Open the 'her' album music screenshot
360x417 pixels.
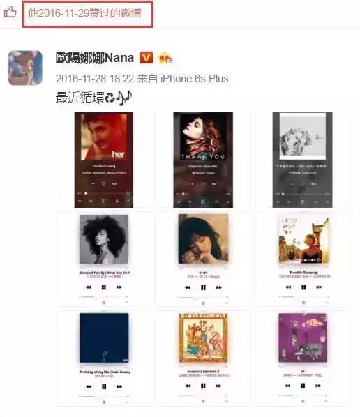104,160
